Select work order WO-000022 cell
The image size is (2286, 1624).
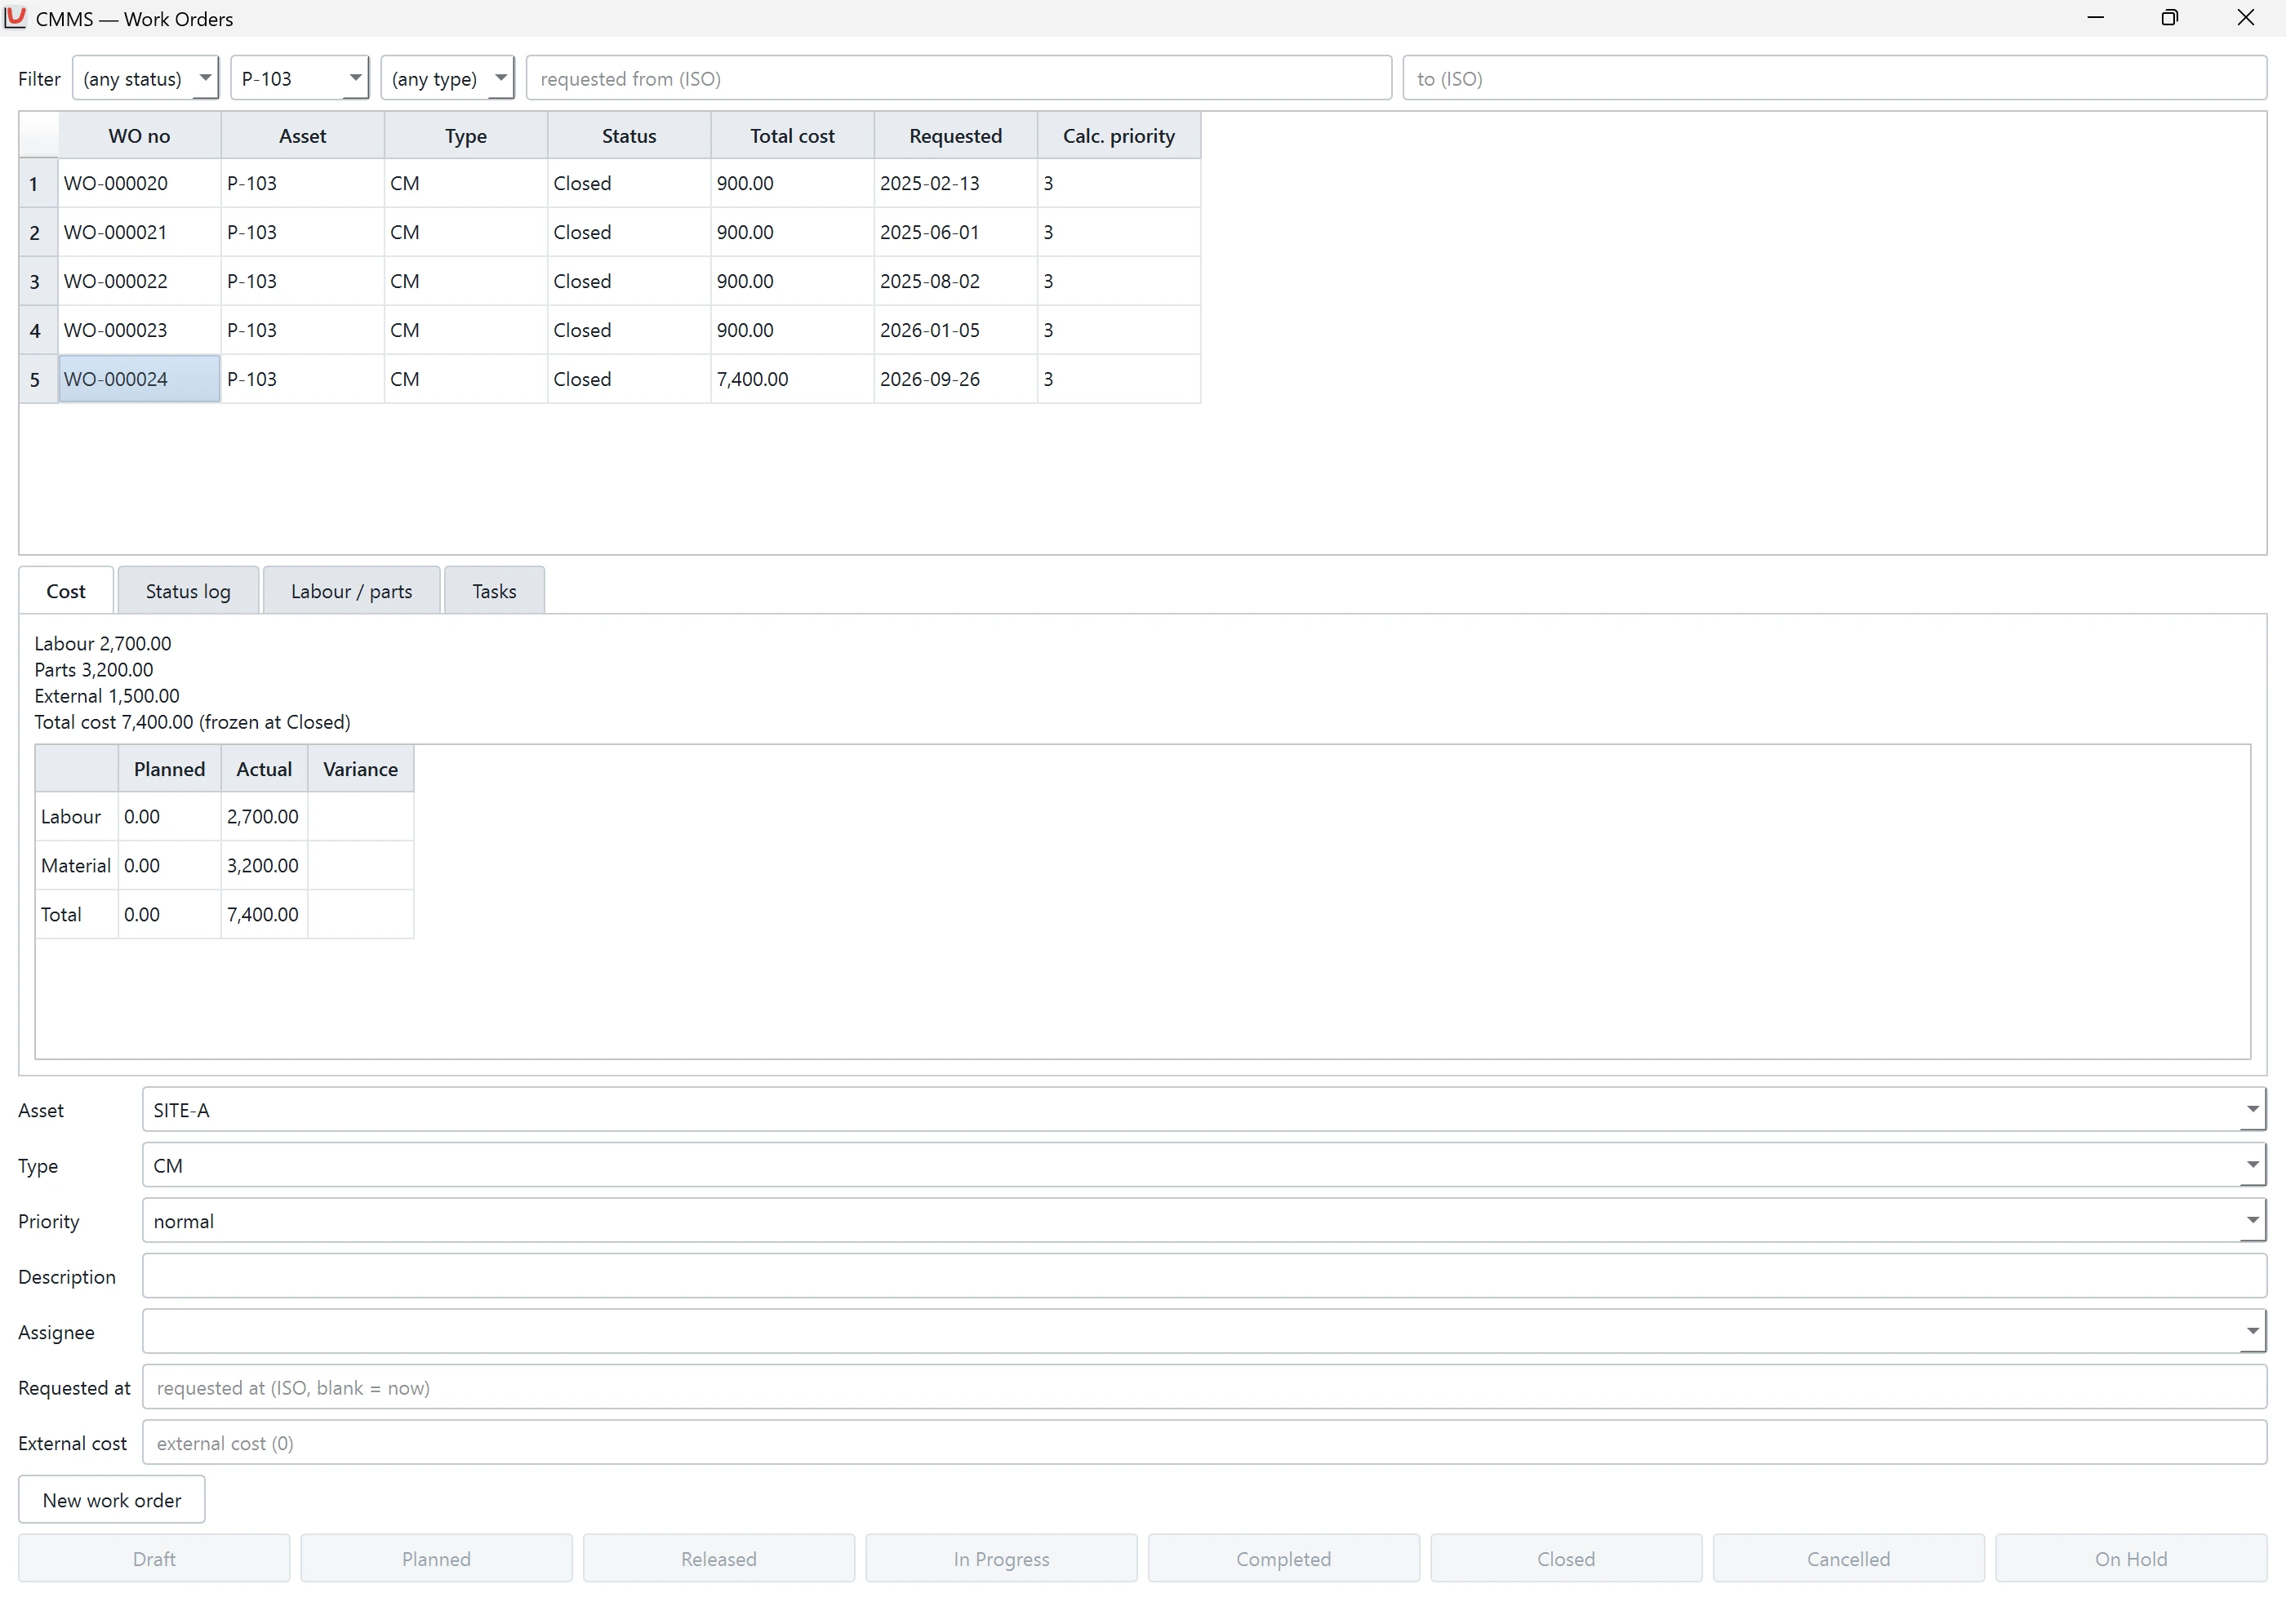coord(139,281)
